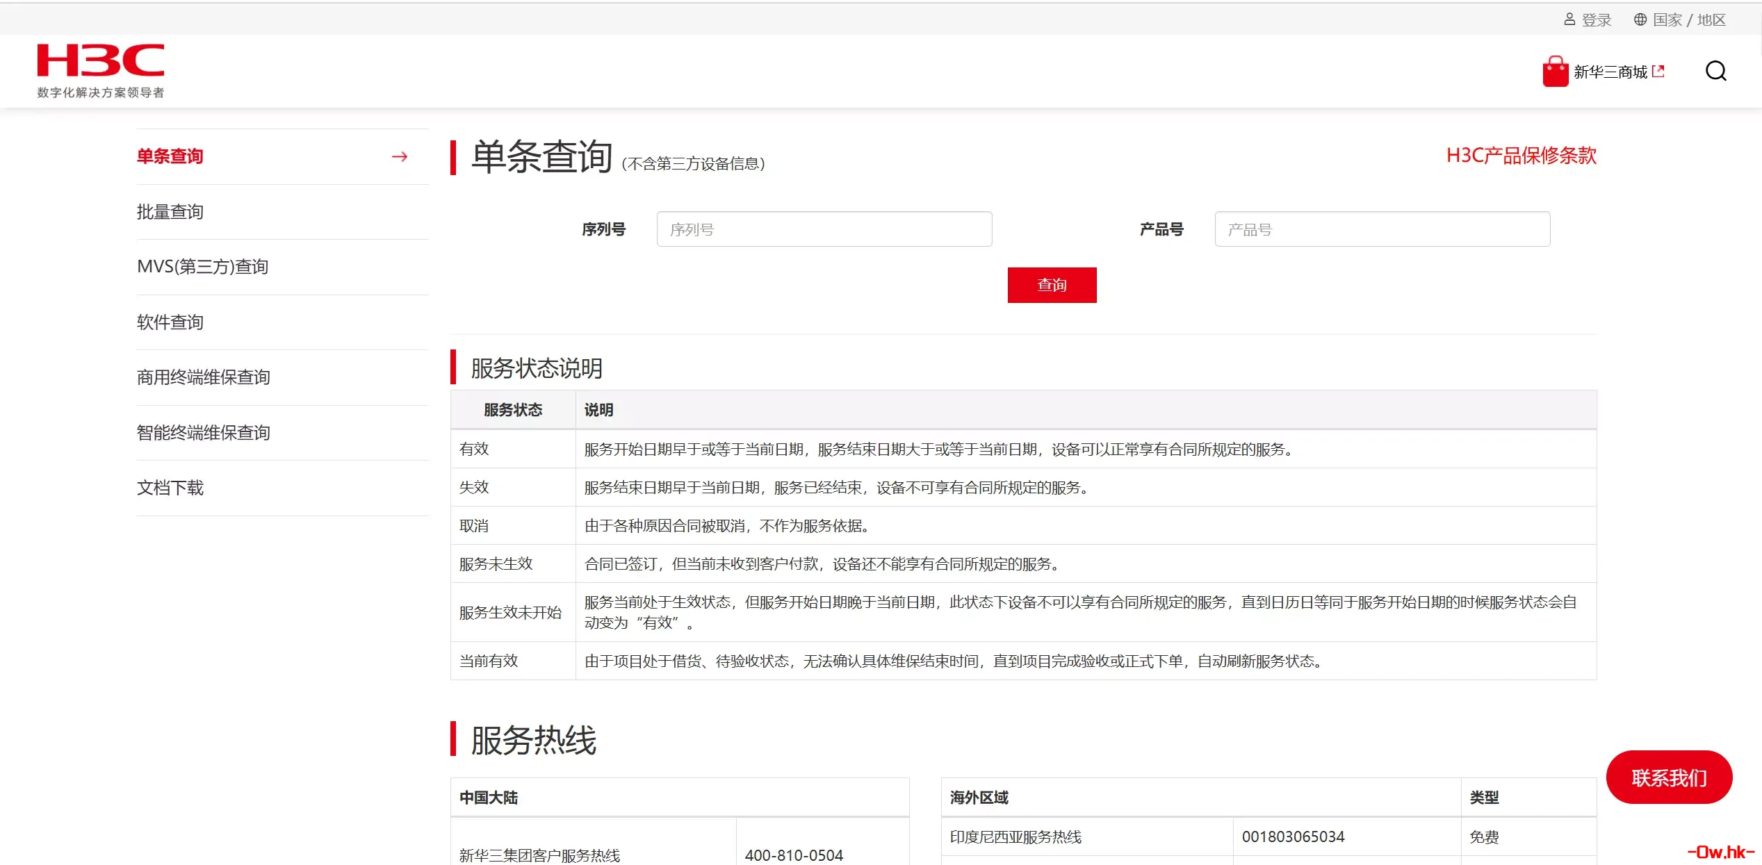Open the 文档下载 page

click(170, 488)
